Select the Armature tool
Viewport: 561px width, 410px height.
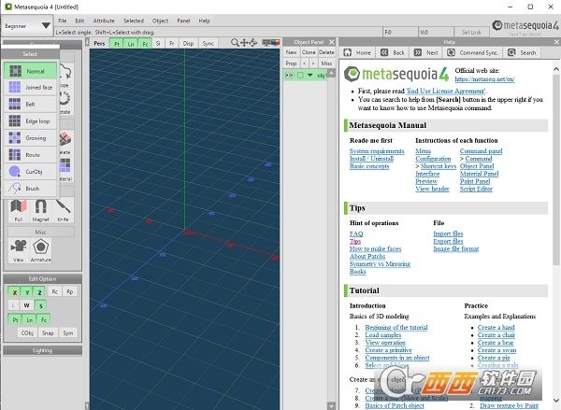[40, 250]
